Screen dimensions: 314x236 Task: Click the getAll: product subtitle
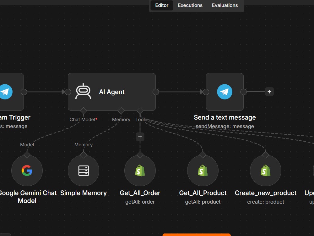(203, 202)
